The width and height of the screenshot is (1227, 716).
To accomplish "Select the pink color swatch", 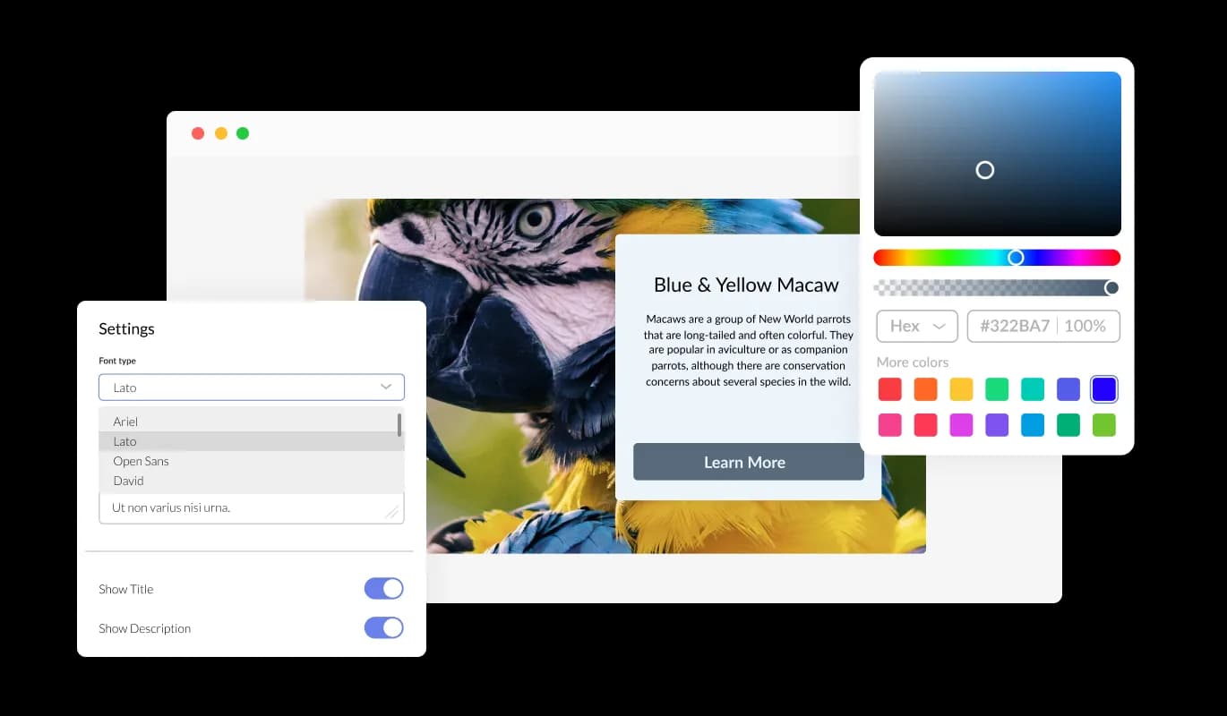I will (x=889, y=425).
